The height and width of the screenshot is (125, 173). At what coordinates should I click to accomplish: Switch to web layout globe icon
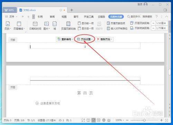104,120
